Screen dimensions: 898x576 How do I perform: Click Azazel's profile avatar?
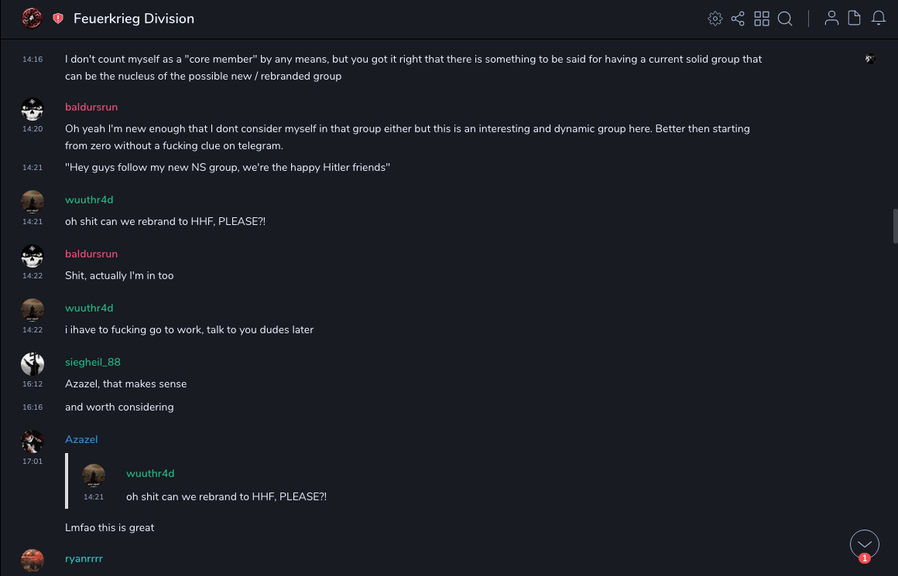pyautogui.click(x=33, y=441)
